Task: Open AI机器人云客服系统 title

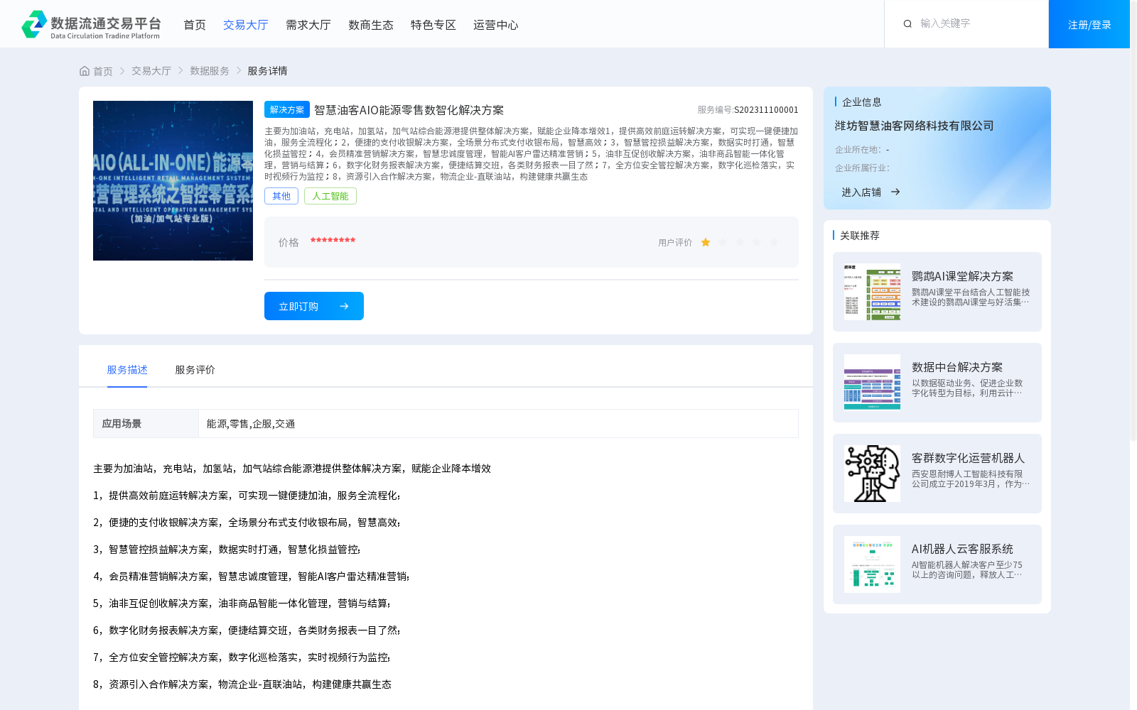Action: click(x=962, y=549)
